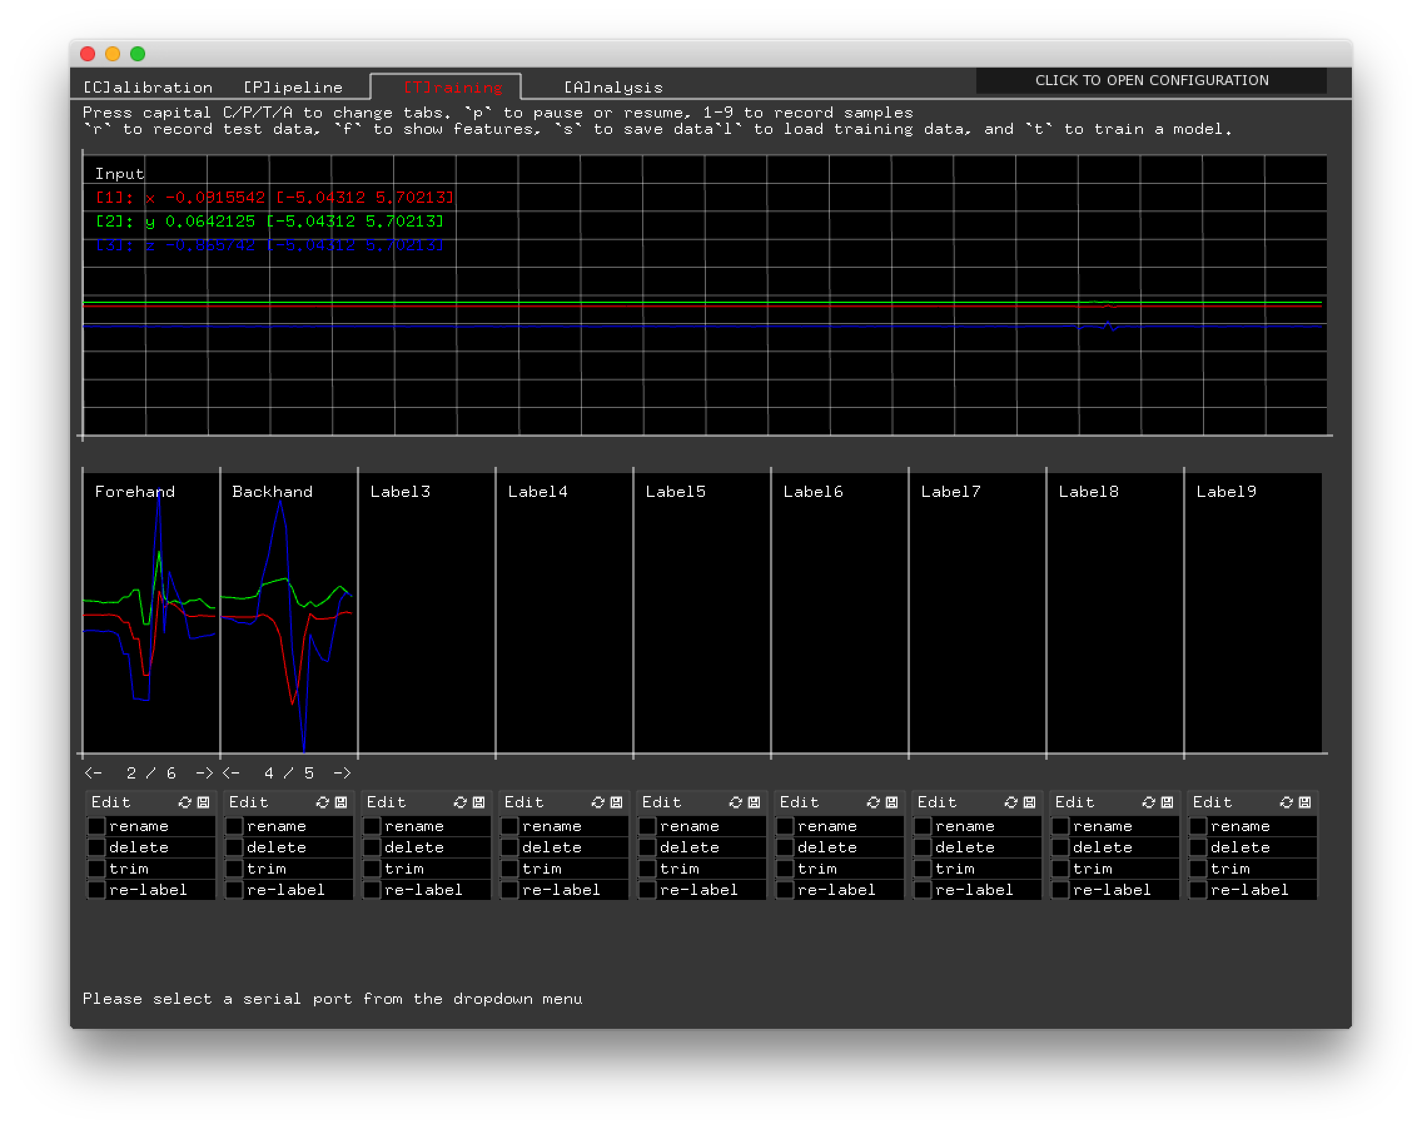The width and height of the screenshot is (1422, 1129).
Task: Open the [P]ipeline view
Action: point(292,86)
